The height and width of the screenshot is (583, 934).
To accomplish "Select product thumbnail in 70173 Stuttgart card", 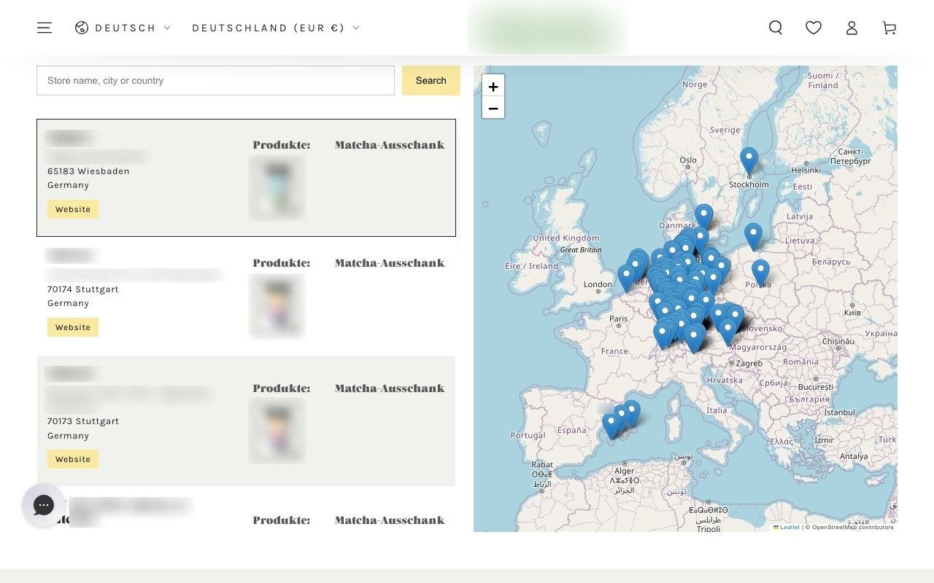I will point(277,431).
